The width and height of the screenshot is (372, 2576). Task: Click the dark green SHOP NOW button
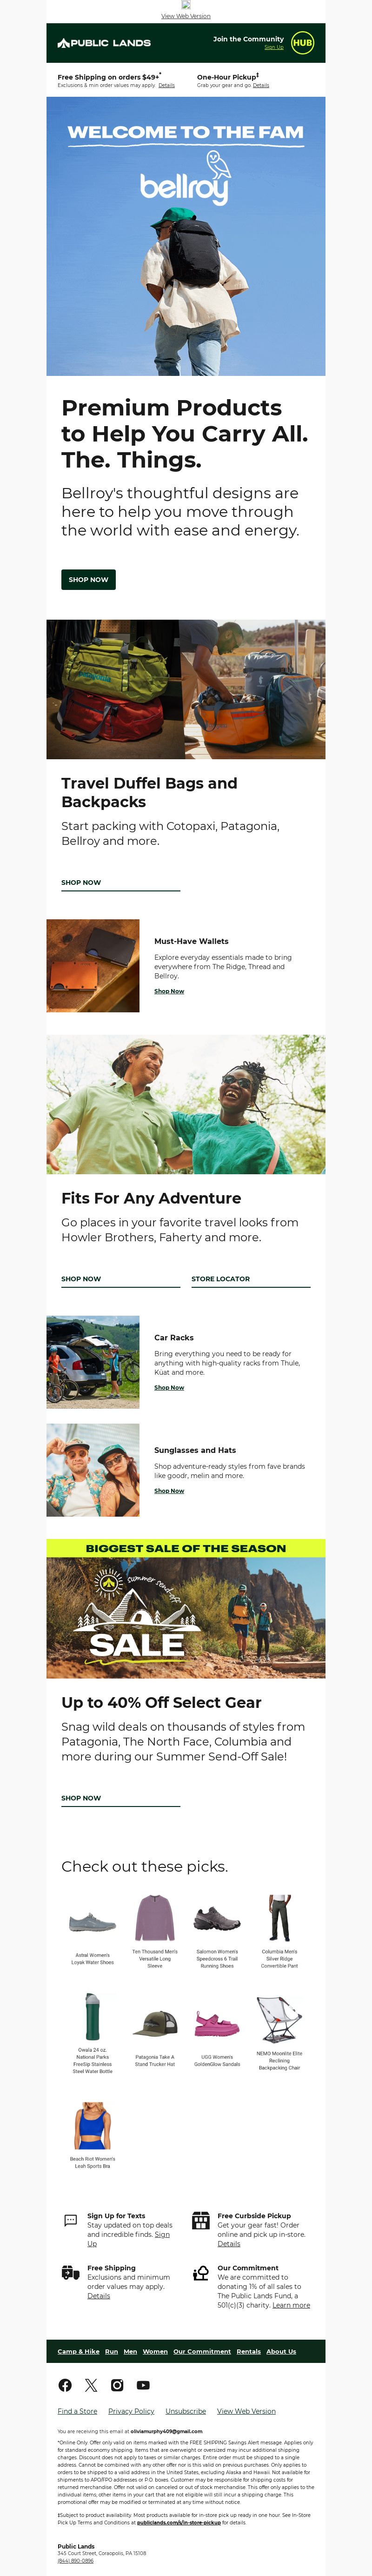pos(88,579)
